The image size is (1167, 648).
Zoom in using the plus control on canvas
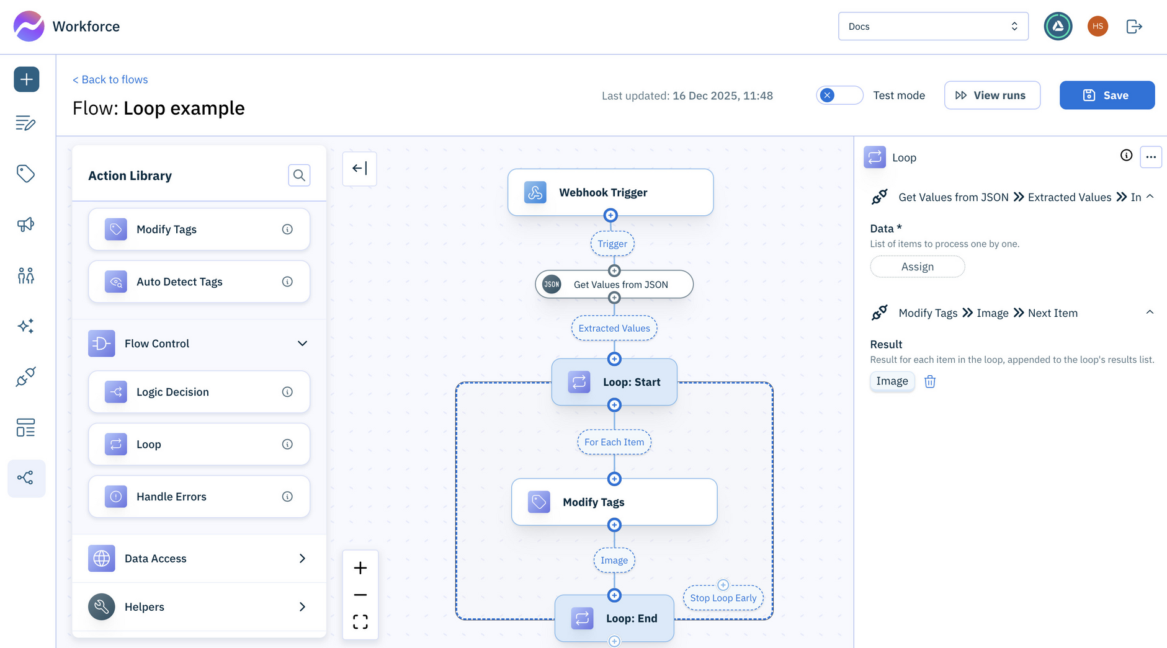[360, 567]
